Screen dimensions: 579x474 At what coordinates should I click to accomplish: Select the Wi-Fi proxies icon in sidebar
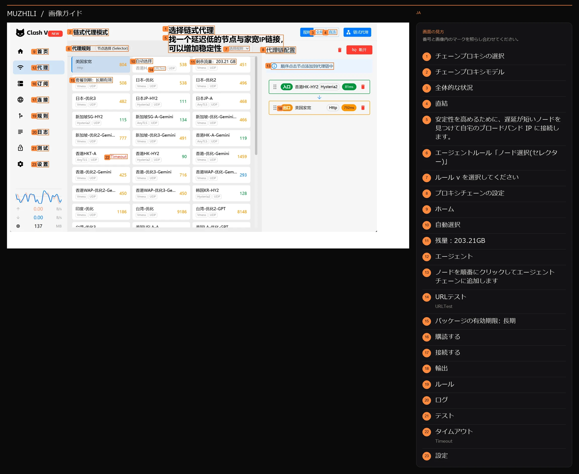(x=20, y=67)
